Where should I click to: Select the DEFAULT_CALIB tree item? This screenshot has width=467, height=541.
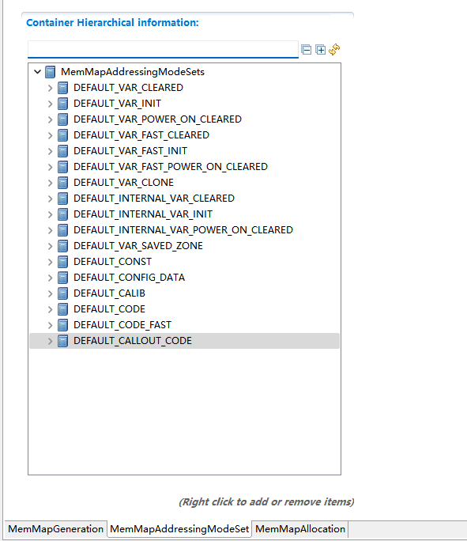point(109,293)
